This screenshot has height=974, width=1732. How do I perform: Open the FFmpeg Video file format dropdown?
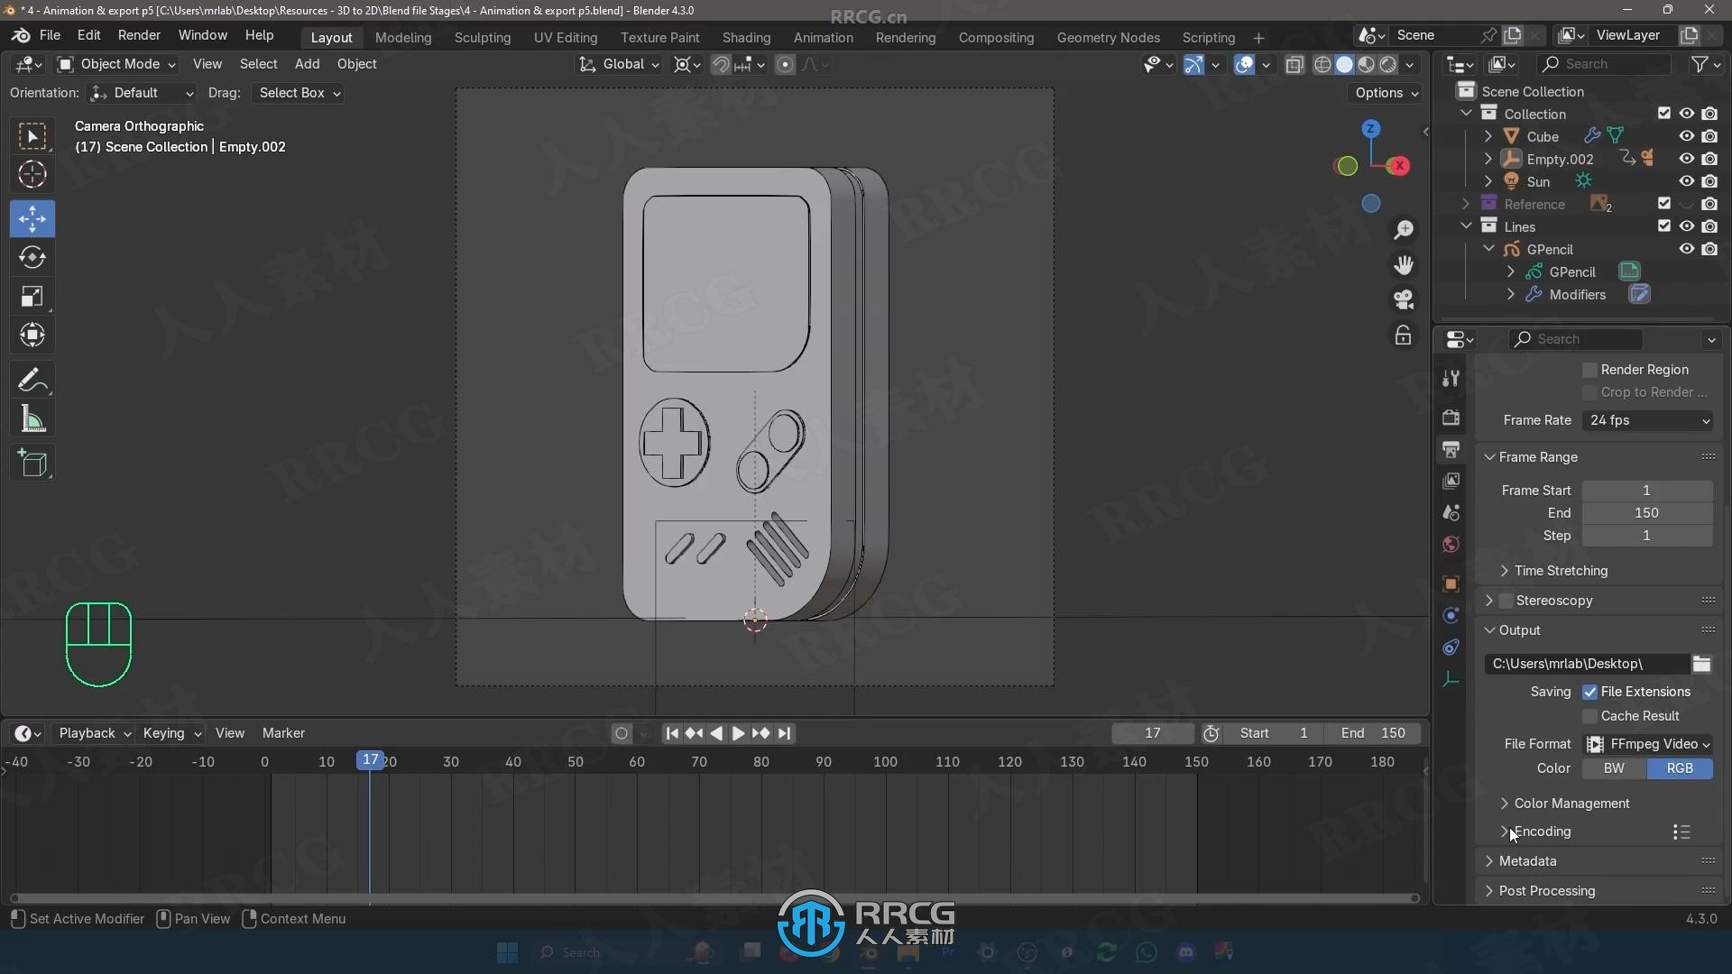[x=1647, y=744]
